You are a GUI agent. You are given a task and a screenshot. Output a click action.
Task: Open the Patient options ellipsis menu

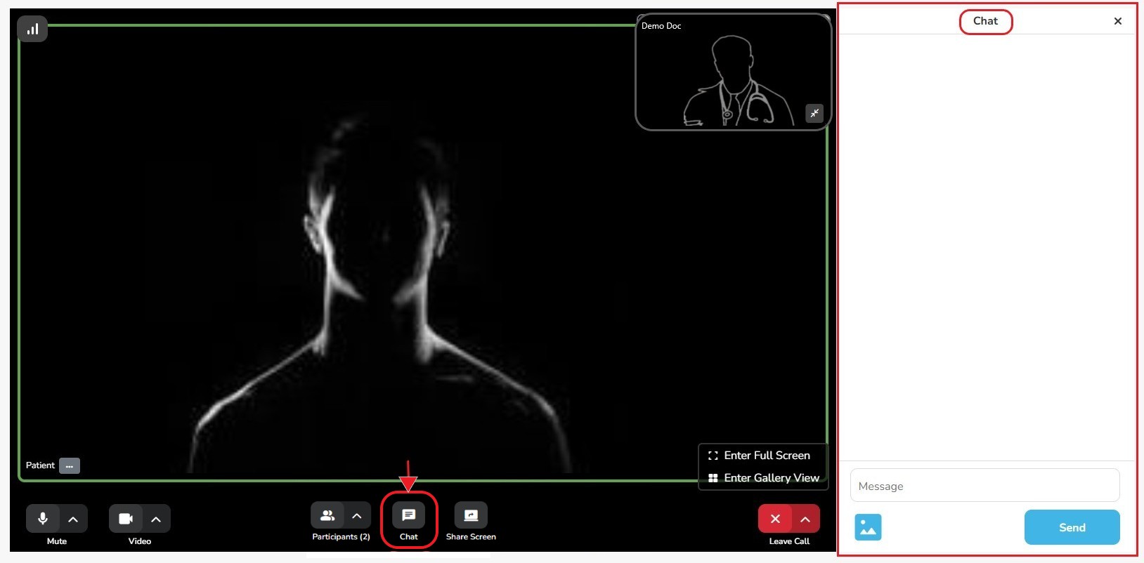pos(70,466)
